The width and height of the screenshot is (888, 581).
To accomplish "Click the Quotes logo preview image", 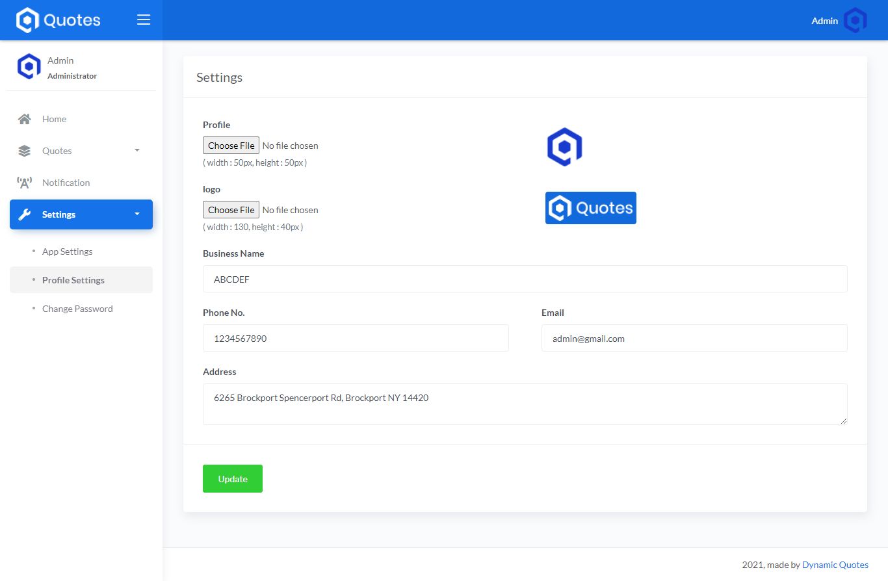I will 590,208.
